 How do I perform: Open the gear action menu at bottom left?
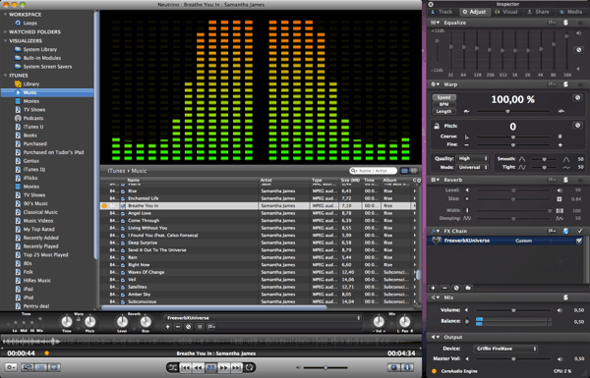(11, 367)
